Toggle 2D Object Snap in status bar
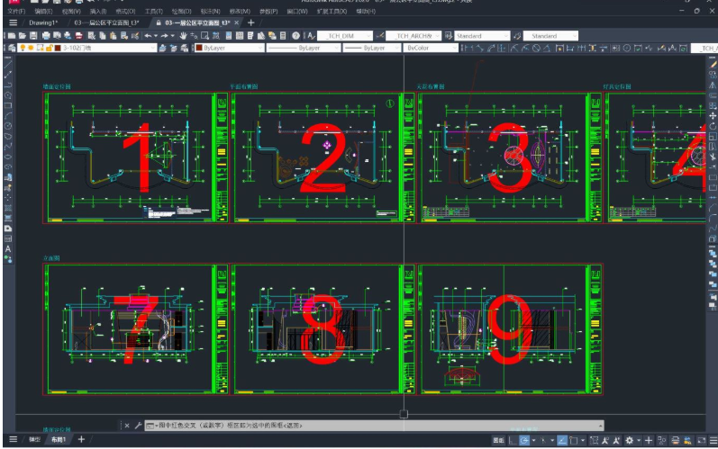Screen dimensions: 718x449 pyautogui.click(x=573, y=440)
